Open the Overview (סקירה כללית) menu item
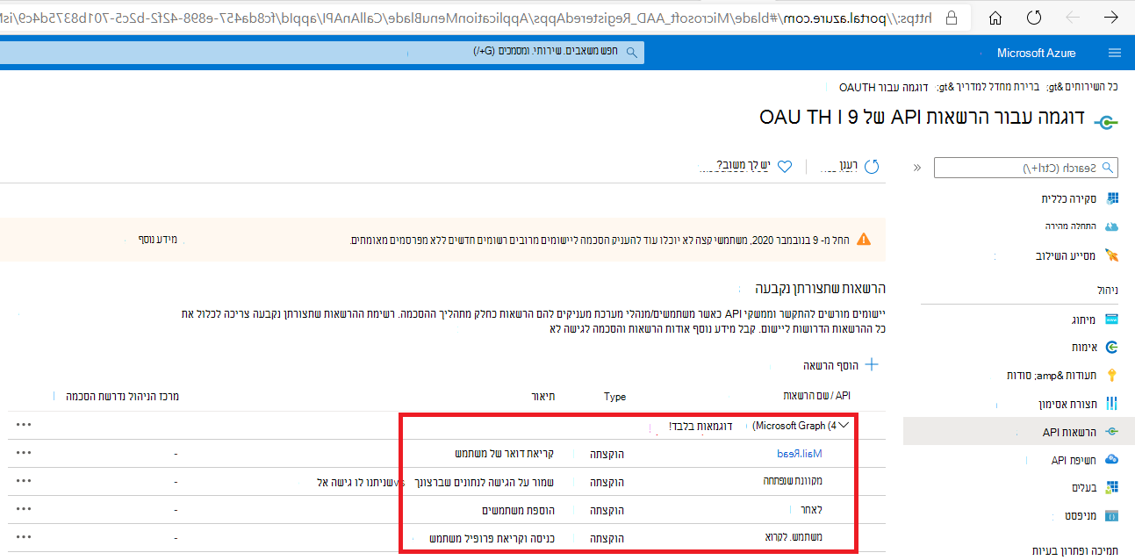1135x560 pixels. point(1068,199)
